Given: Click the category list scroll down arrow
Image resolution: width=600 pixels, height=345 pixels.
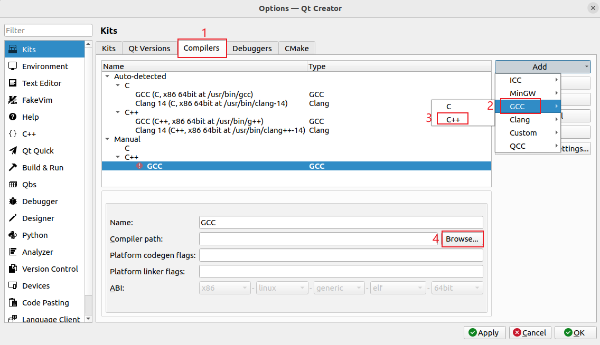Looking at the screenshot, I should 88,319.
